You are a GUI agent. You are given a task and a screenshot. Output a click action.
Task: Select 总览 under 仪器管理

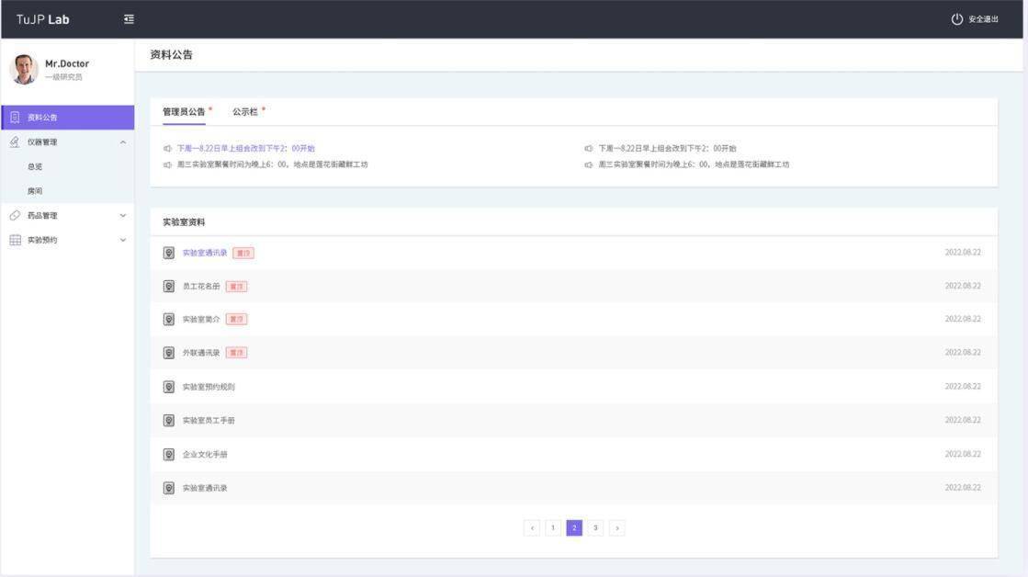[x=35, y=167]
